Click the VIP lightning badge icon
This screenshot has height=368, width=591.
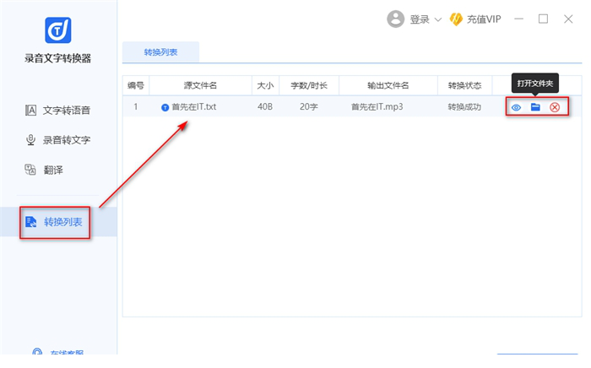point(456,19)
